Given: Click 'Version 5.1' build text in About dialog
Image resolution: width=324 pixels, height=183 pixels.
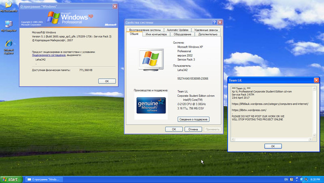Looking at the screenshot, I should click(71, 36).
